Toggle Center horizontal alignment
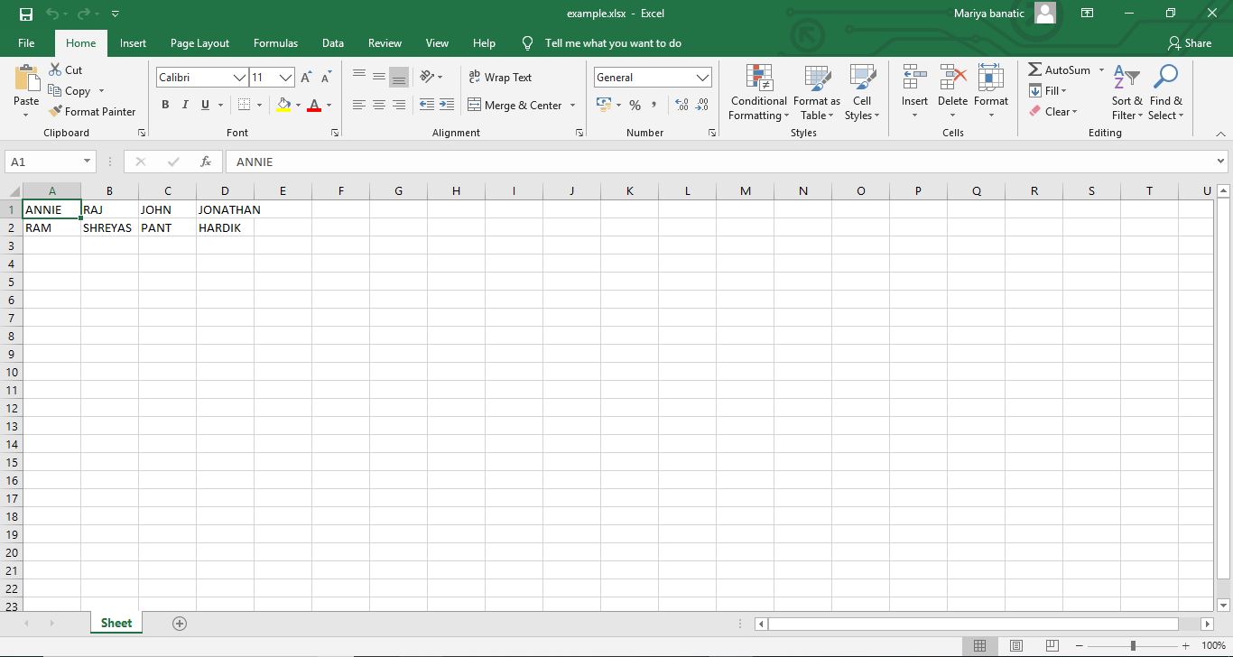The width and height of the screenshot is (1233, 657). click(379, 105)
